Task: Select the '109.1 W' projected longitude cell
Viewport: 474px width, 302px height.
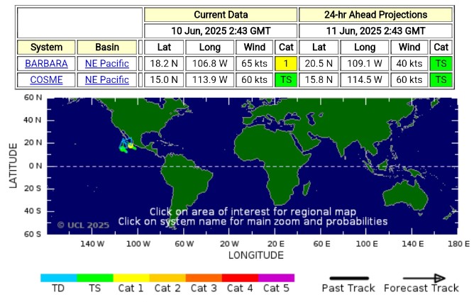Action: point(365,63)
